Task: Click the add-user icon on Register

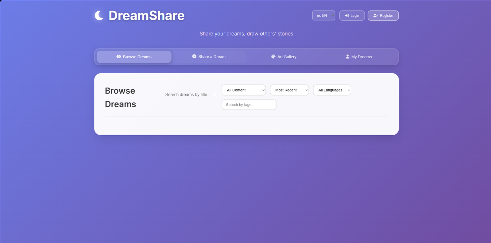Action: pos(375,16)
